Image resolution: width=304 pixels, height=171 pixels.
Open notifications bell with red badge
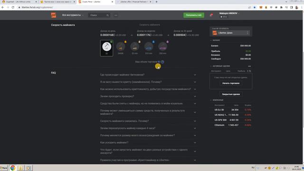click(x=211, y=15)
